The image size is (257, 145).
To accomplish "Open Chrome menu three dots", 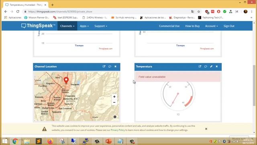I will [252, 12].
